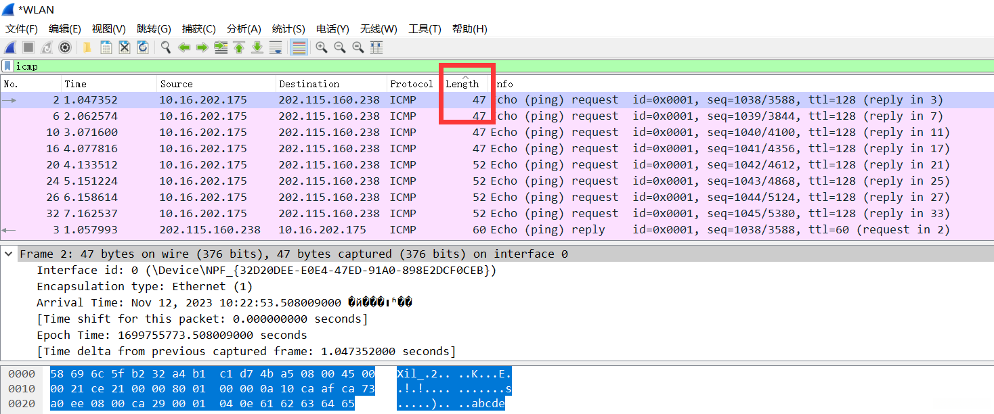Sort by the Protocol column header
Image resolution: width=994 pixels, height=414 pixels.
pyautogui.click(x=412, y=84)
